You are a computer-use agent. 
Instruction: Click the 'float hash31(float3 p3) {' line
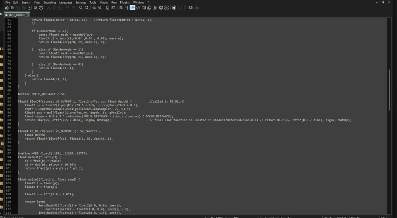(39, 157)
